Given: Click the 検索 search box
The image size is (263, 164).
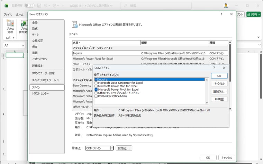Looking at the screenshot, I should 156,6.
